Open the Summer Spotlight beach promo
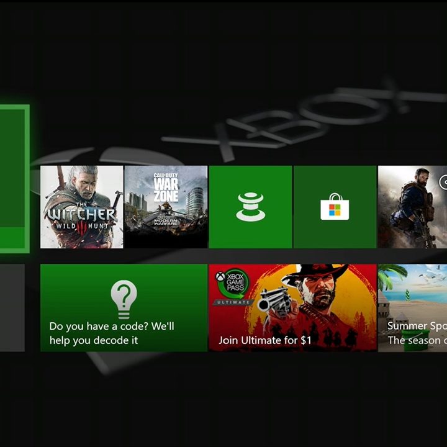The image size is (447, 447). click(412, 308)
